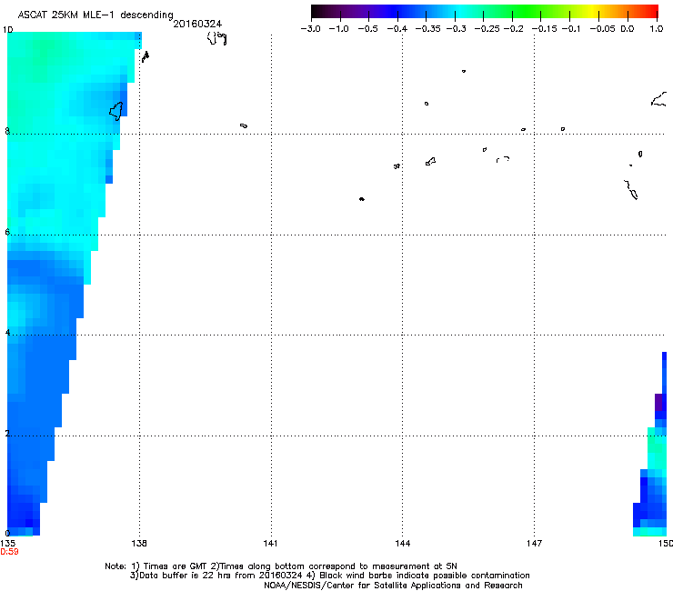Click the -1.0 color scale label
This screenshot has height=591, width=673.
coord(338,29)
